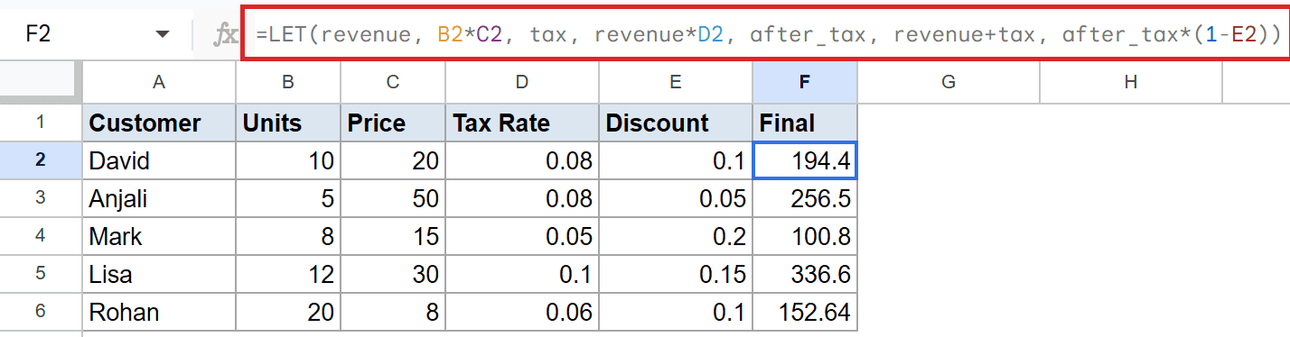Viewport: 1290px width, 337px height.
Task: Select column B header
Action: tap(288, 82)
